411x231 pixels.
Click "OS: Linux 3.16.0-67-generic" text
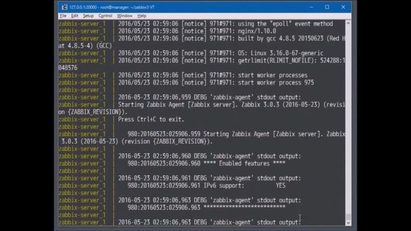pos(281,53)
